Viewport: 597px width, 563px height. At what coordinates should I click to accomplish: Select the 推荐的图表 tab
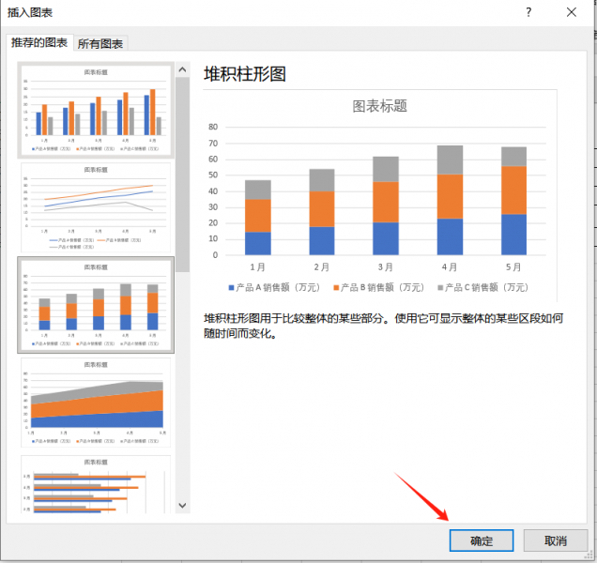pyautogui.click(x=39, y=42)
